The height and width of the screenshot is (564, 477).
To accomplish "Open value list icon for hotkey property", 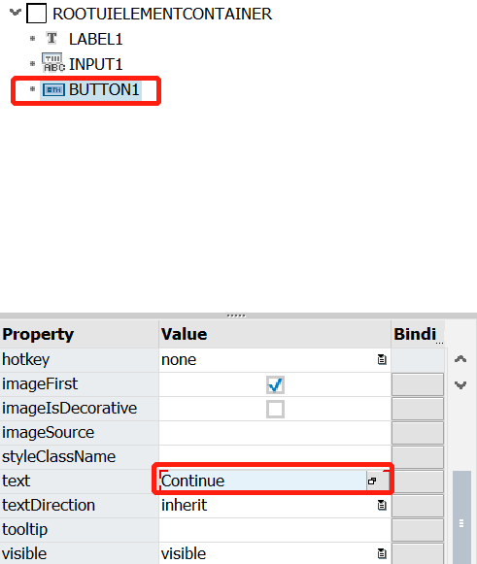I will tap(382, 359).
